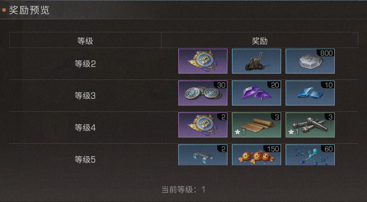Click the metal bolts one-star reward
This screenshot has height=202, width=367.
click(310, 125)
